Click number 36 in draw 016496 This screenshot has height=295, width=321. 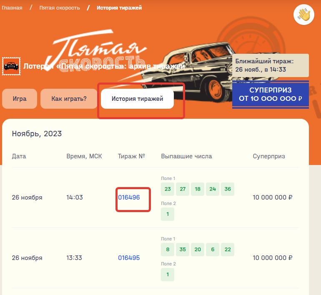(228, 189)
